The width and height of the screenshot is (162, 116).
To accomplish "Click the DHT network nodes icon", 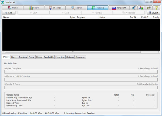I will tap(134, 8).
